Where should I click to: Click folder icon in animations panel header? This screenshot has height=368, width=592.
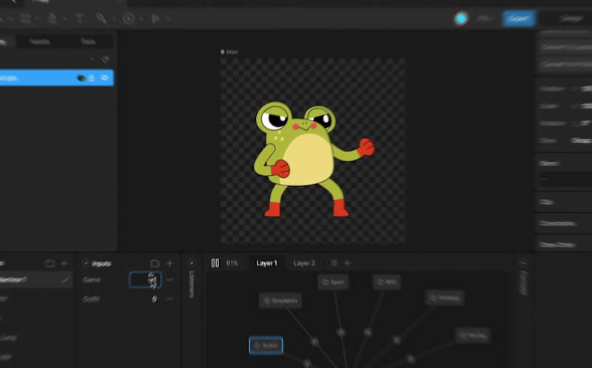point(50,264)
